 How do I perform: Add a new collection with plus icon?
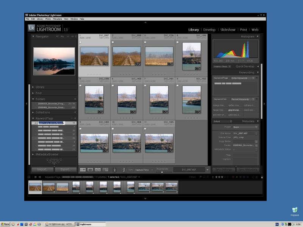(x=75, y=112)
